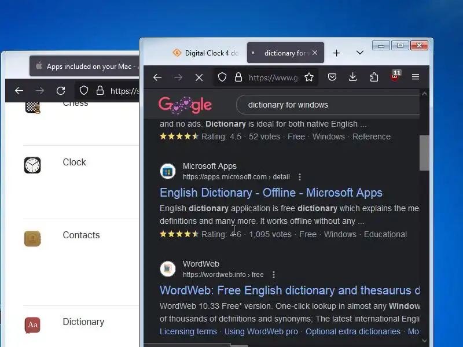Click the padlock site info icon in front window

[238, 77]
